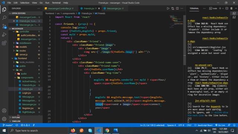Click open changes icon in editor toolbar
This screenshot has width=238, height=134.
(173, 8)
